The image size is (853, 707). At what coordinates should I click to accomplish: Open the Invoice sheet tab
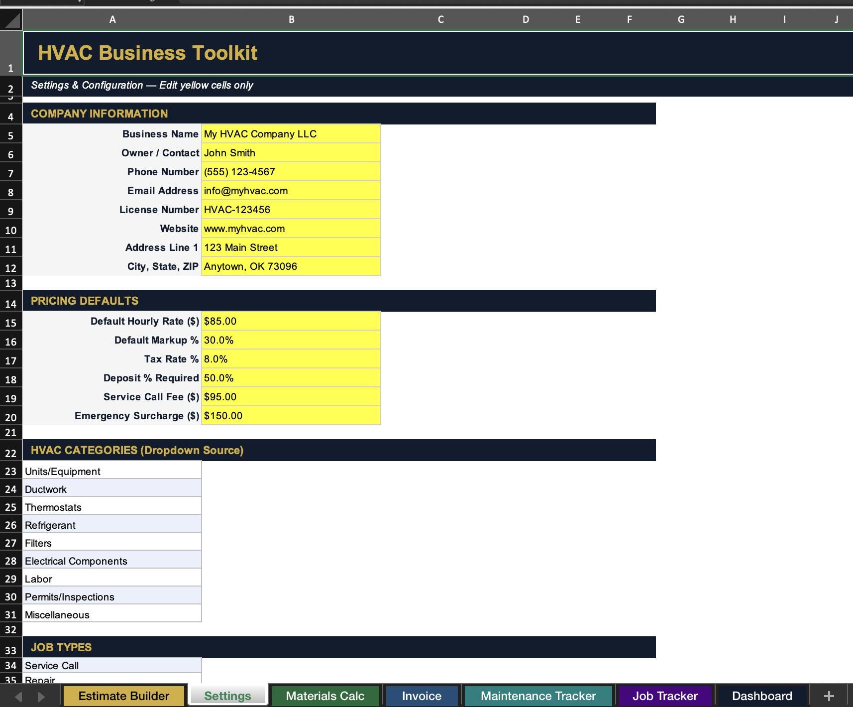click(x=422, y=696)
